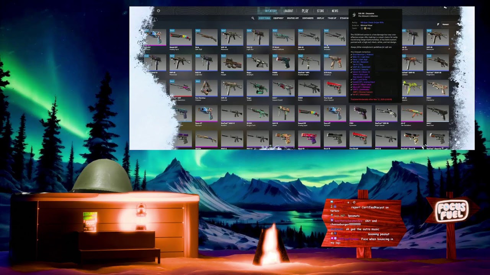490x275 pixels.
Task: Go to the Play tab
Action: coord(305,11)
